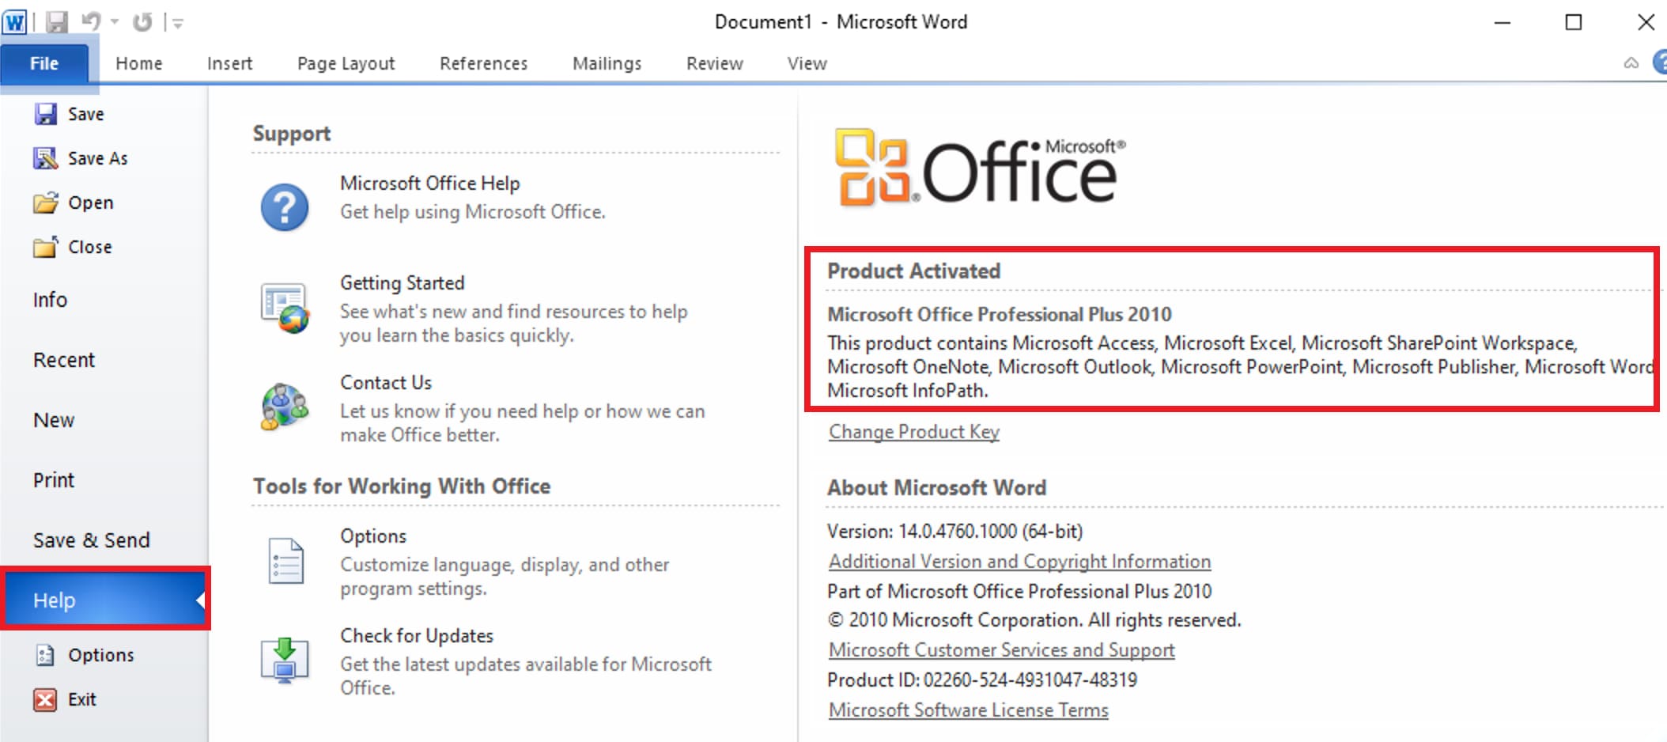This screenshot has height=742, width=1667.
Task: Open Options via the settings list icon
Action: pyautogui.click(x=286, y=560)
